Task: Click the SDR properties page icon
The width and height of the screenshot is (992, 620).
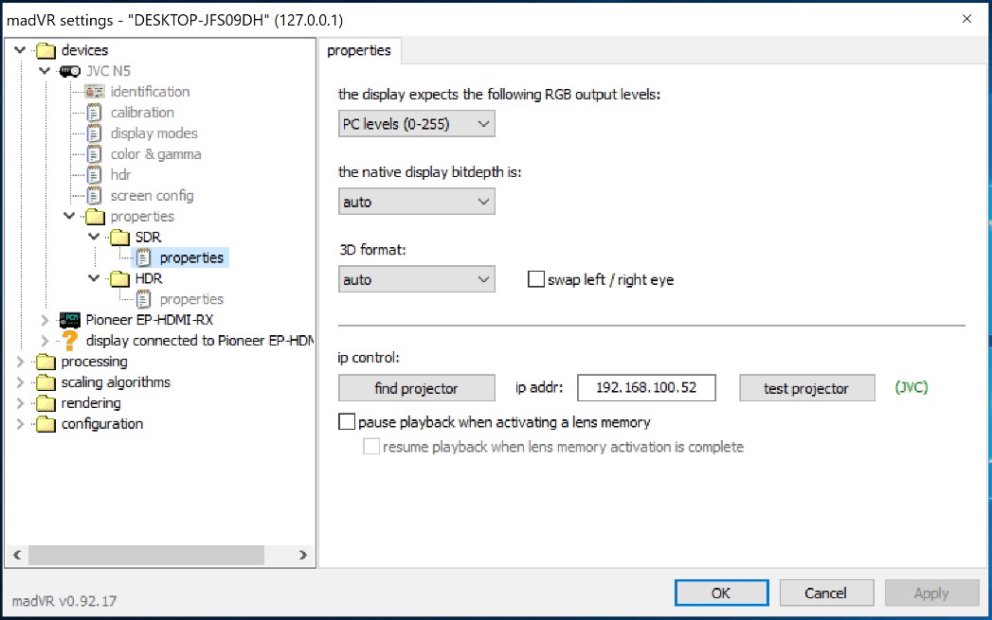Action: [x=144, y=257]
